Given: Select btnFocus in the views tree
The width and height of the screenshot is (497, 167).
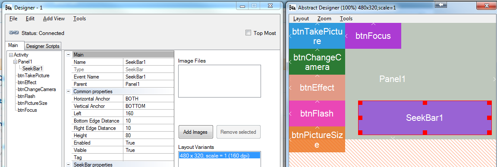Looking at the screenshot, I should [27, 110].
